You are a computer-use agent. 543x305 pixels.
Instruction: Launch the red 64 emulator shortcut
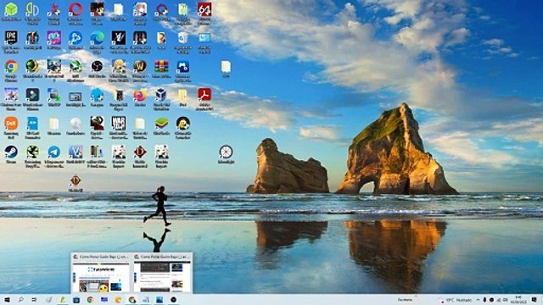[204, 9]
